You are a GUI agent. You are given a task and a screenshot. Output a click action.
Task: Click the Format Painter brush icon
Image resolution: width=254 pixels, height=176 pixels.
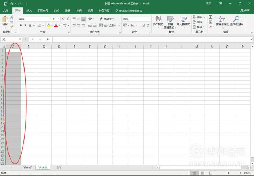click(12, 27)
